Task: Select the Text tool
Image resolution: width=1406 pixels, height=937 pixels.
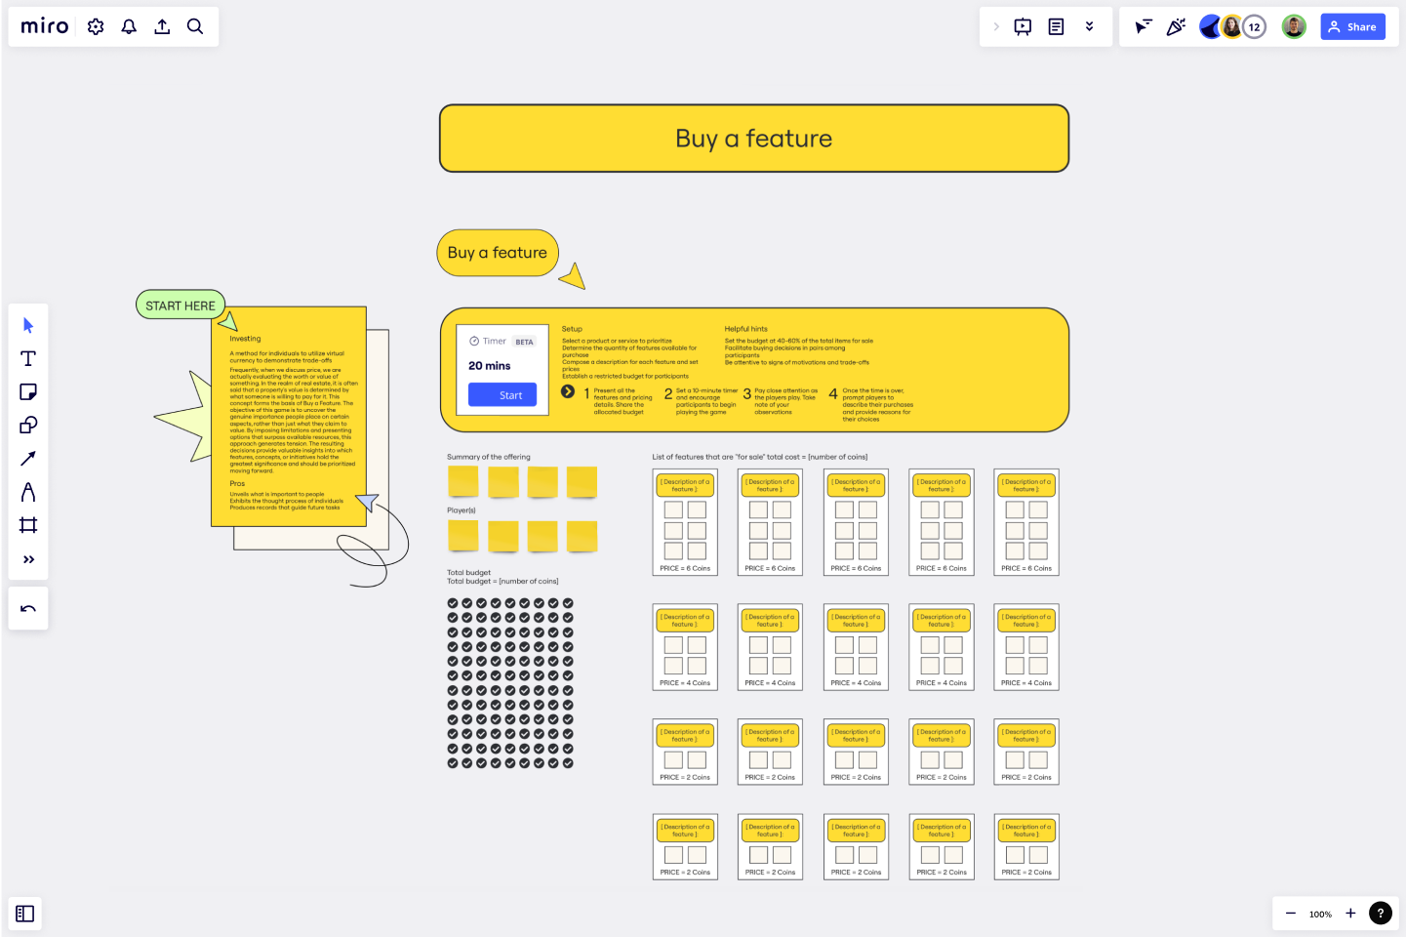Action: pyautogui.click(x=28, y=358)
